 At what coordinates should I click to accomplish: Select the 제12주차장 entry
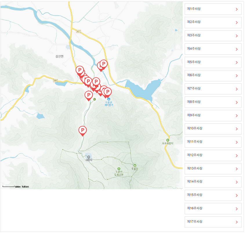tap(213, 156)
